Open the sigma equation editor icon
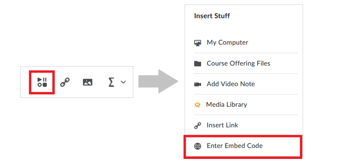 (x=111, y=82)
